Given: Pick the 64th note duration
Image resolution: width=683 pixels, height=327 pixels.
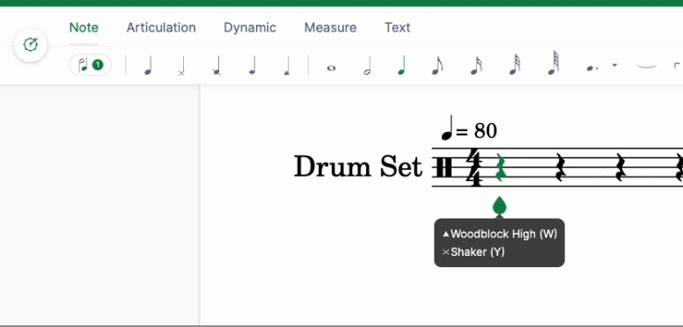Looking at the screenshot, I should click(554, 64).
